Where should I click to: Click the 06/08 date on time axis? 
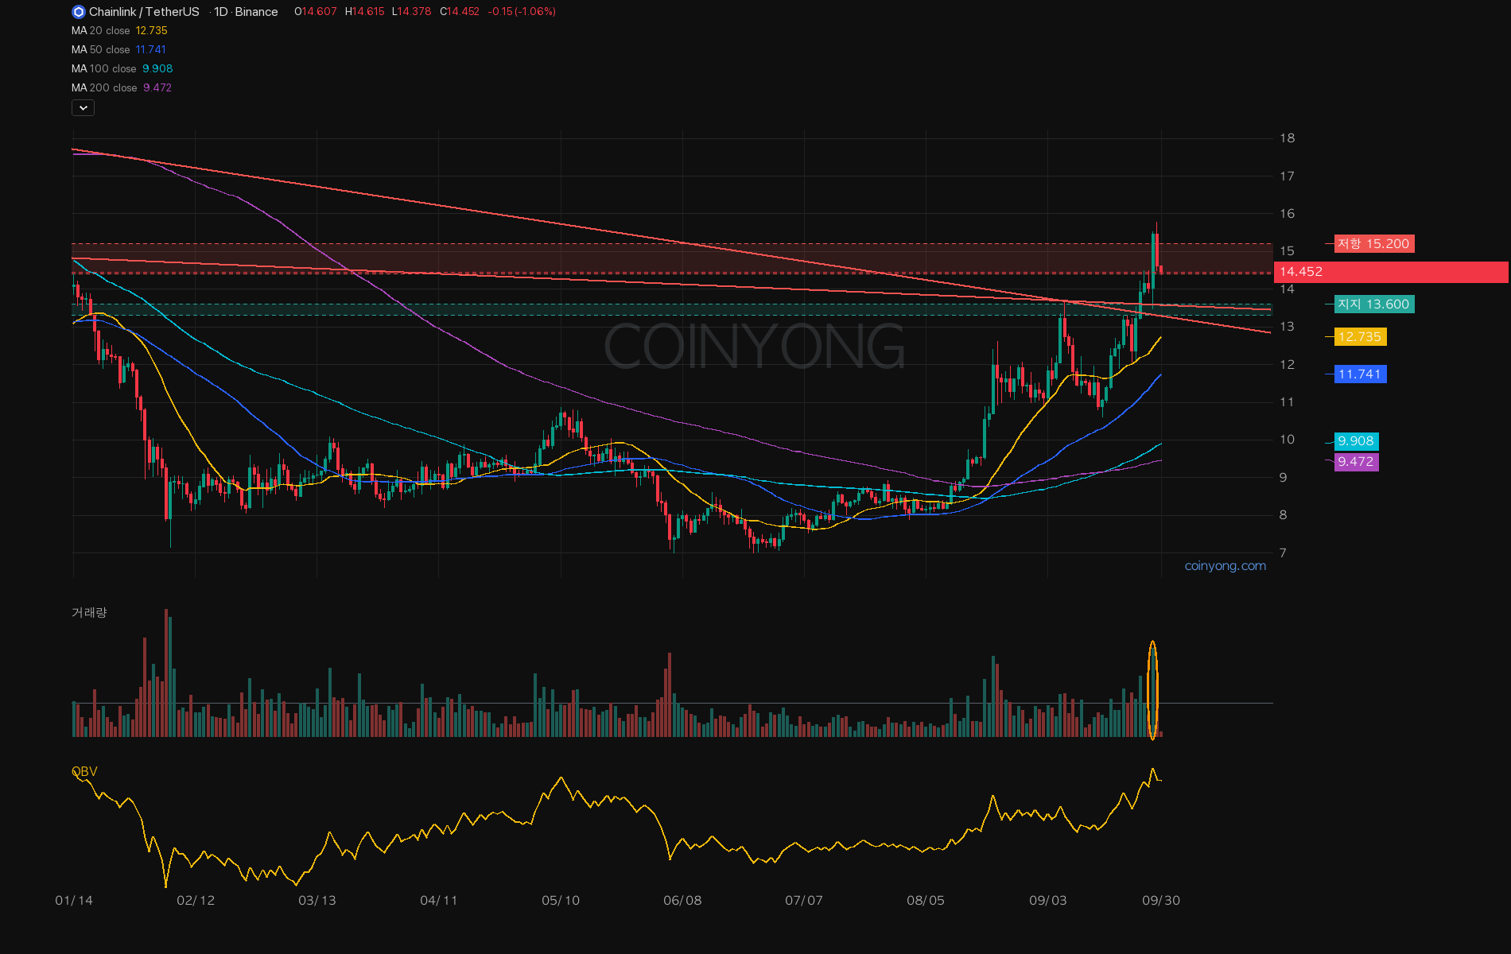pyautogui.click(x=682, y=901)
